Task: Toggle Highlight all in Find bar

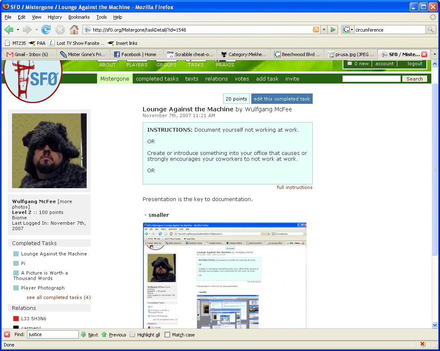Action: click(145, 335)
